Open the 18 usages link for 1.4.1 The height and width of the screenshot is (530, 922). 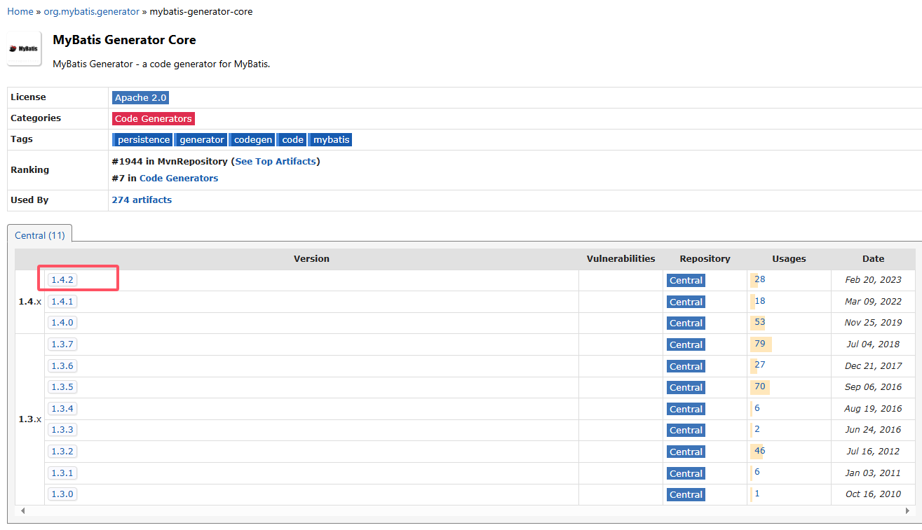(x=759, y=300)
